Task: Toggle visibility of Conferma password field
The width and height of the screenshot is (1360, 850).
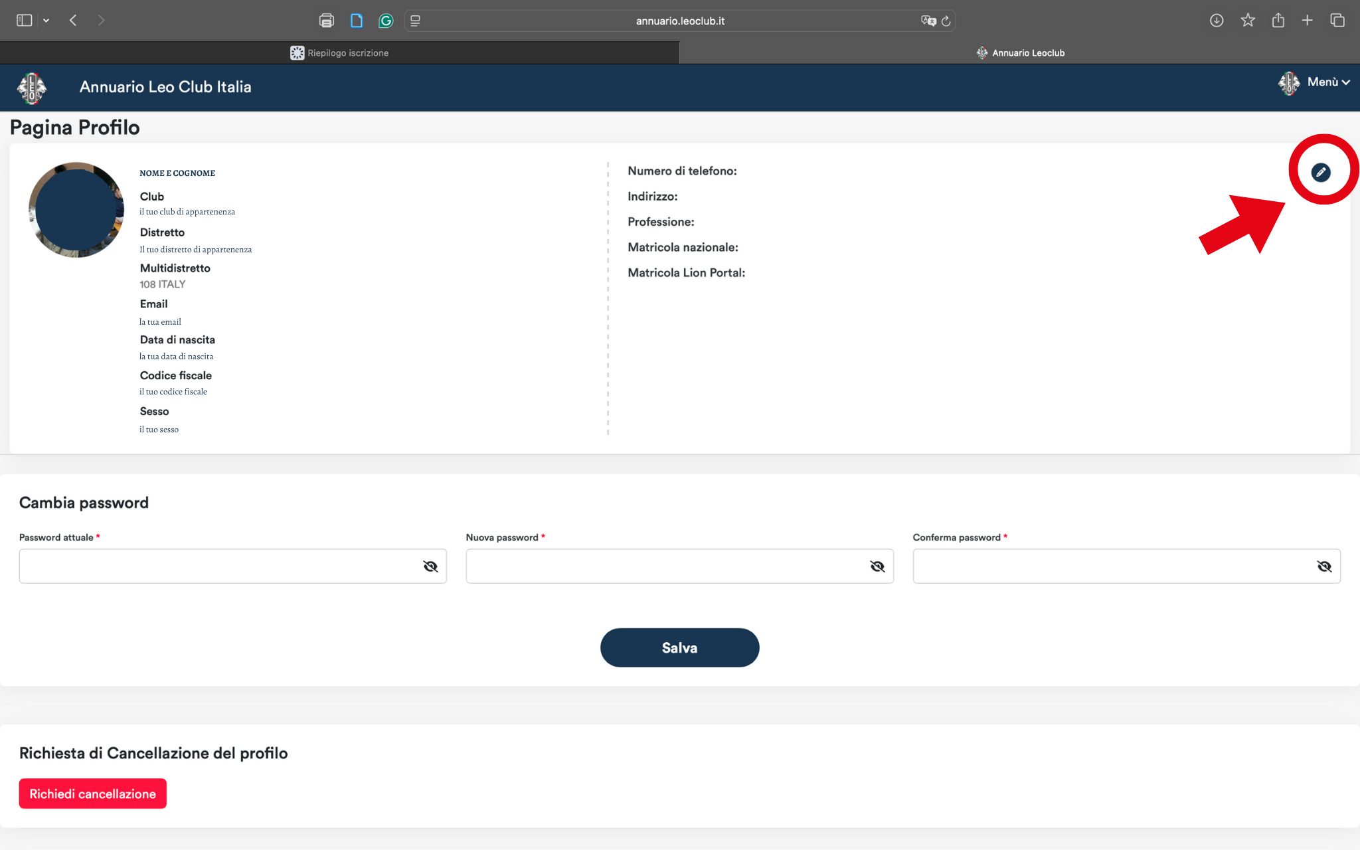Action: click(1324, 566)
